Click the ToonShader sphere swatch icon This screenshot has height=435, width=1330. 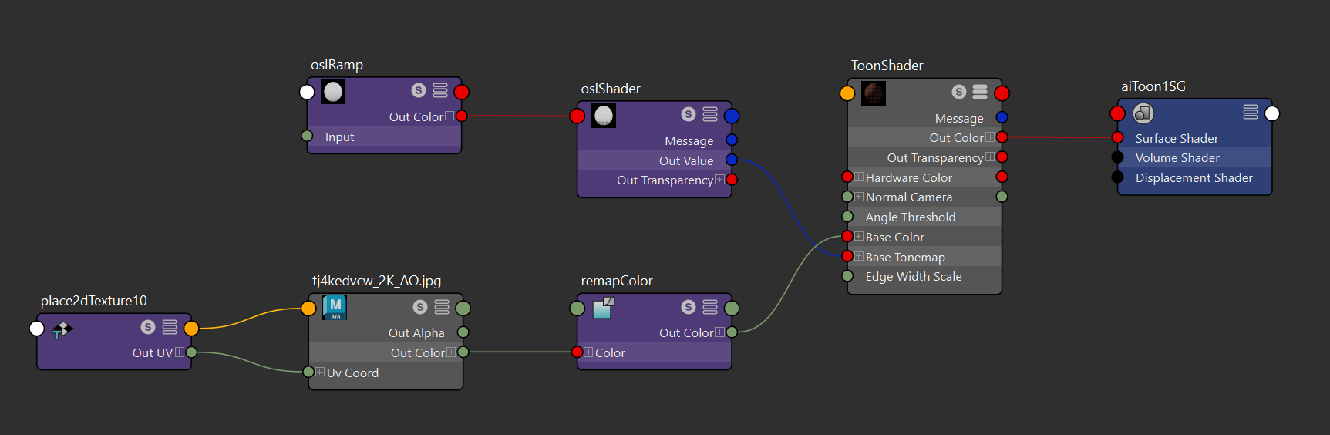[x=874, y=93]
